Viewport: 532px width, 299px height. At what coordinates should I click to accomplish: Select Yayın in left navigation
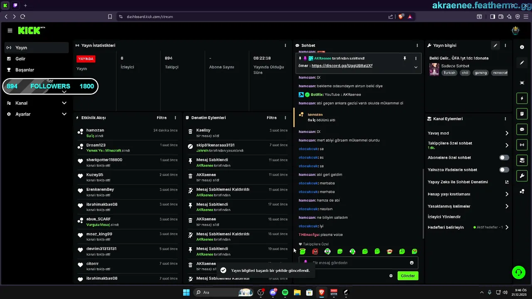[37, 48]
